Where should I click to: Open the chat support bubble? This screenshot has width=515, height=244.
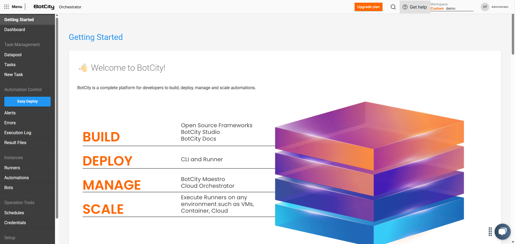503,231
